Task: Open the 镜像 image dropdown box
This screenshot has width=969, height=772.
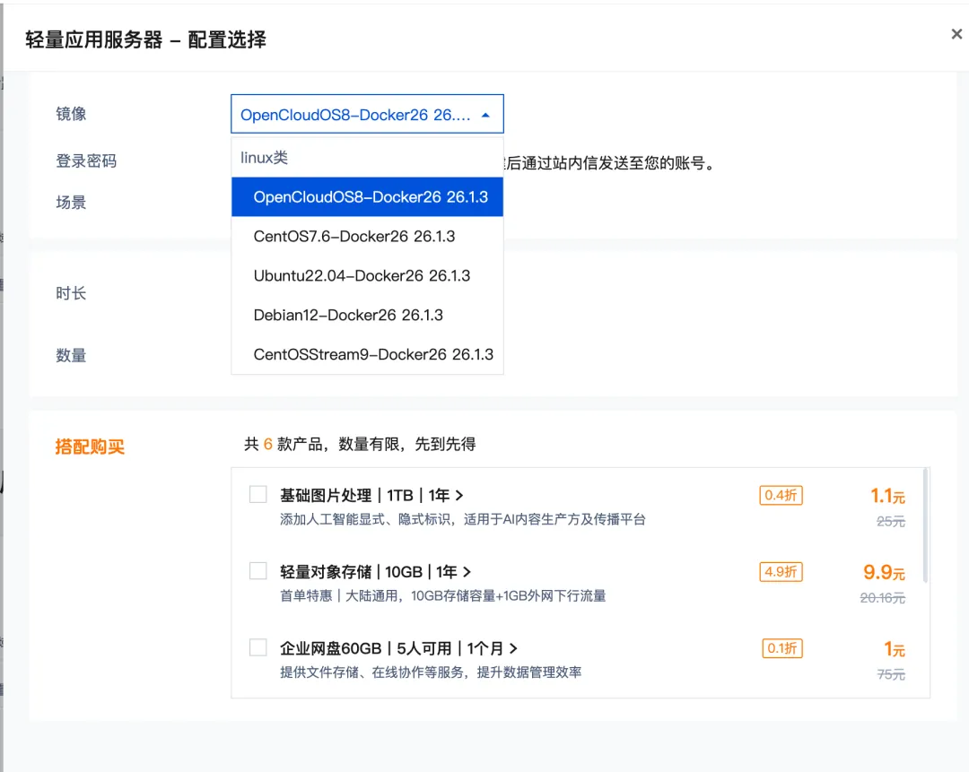Action: 367,114
